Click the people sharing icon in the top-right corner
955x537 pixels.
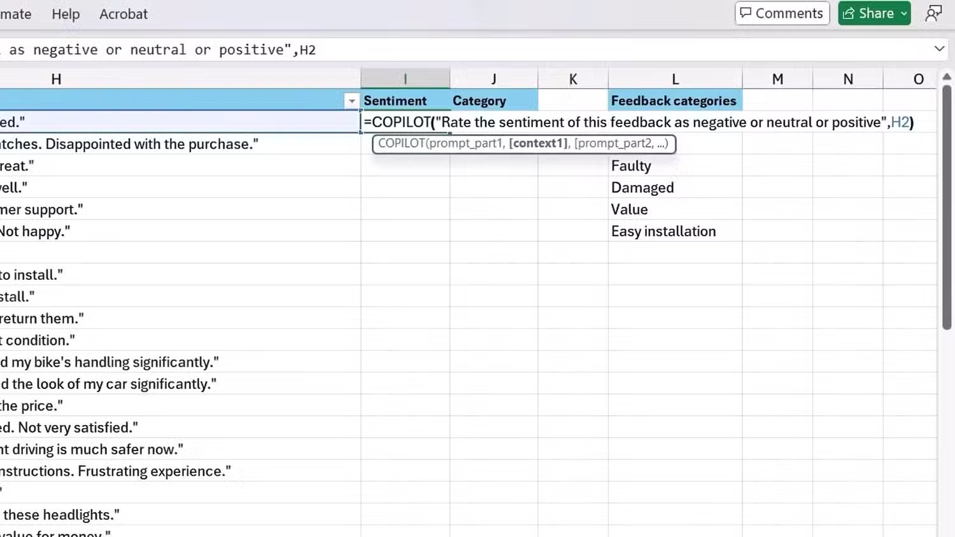(933, 13)
